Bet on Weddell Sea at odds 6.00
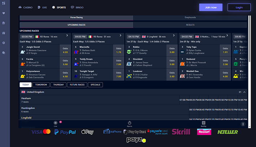 [x=225, y=75]
